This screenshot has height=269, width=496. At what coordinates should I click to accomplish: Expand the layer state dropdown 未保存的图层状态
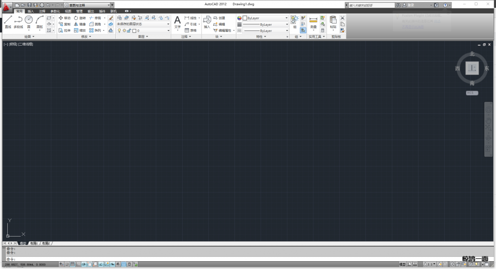pos(143,24)
